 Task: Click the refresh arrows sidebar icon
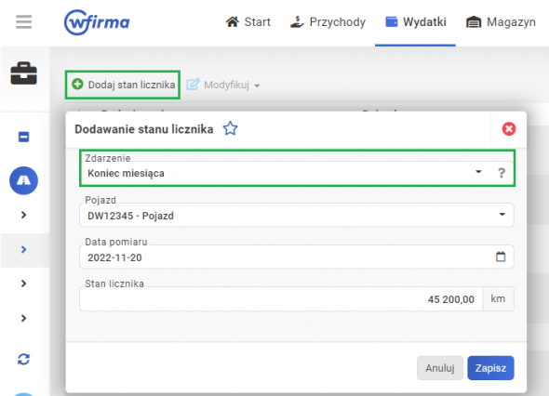click(24, 359)
